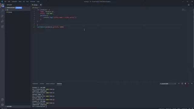Image resolution: width=194 pixels, height=109 pixels.
Task: Maximize the terminal panel size
Action: tap(189, 84)
